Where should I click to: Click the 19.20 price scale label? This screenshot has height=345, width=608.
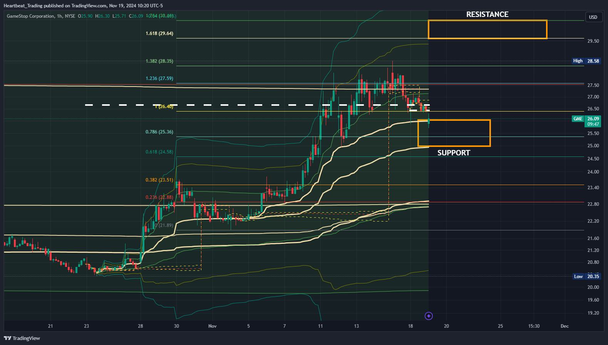[x=593, y=313]
